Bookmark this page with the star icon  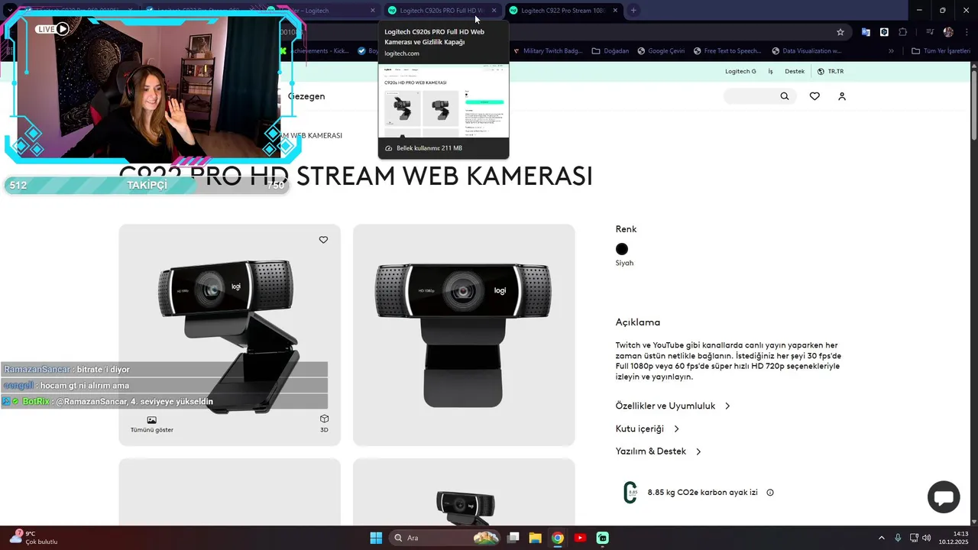tap(840, 32)
